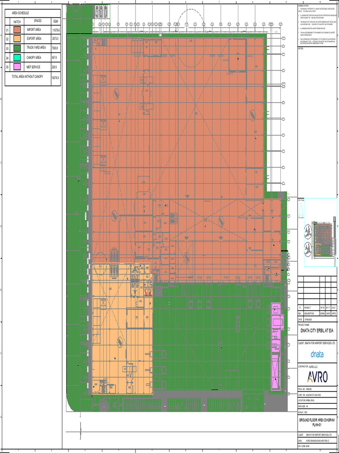Click the MEP Service hatch swatch
The height and width of the screenshot is (453, 339).
click(x=17, y=67)
